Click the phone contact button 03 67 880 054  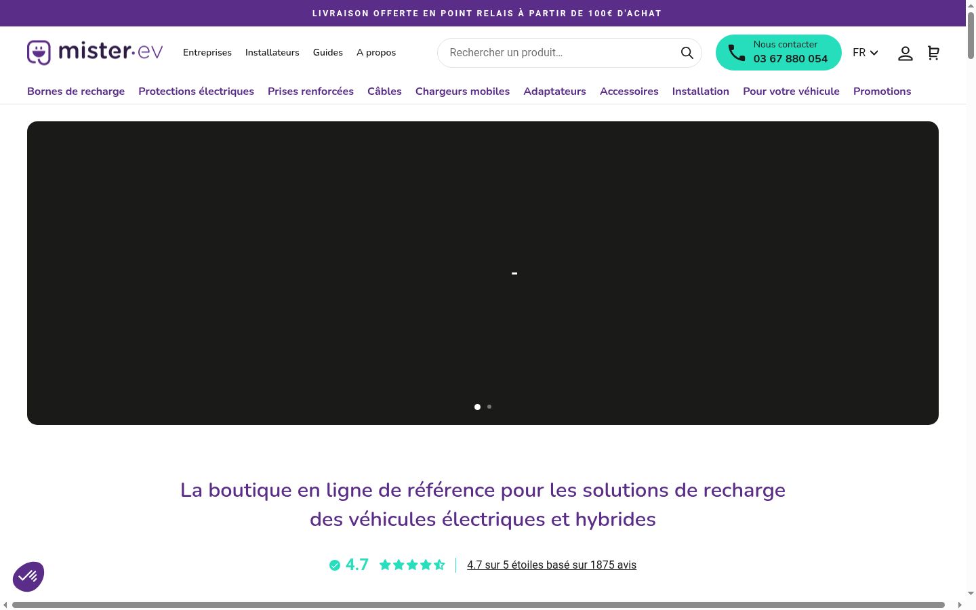pyautogui.click(x=779, y=52)
